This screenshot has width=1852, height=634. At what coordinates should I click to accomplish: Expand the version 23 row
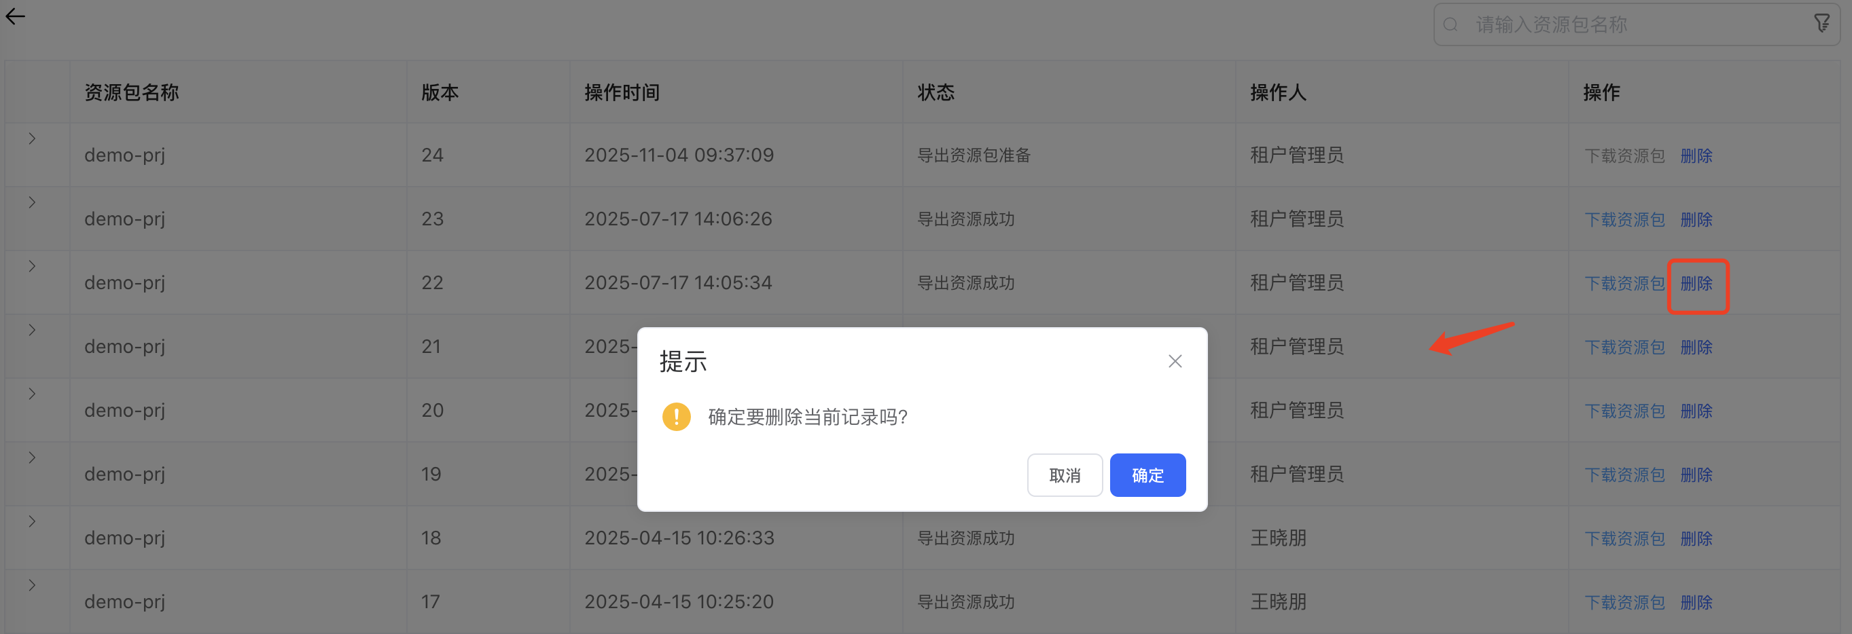pos(32,202)
